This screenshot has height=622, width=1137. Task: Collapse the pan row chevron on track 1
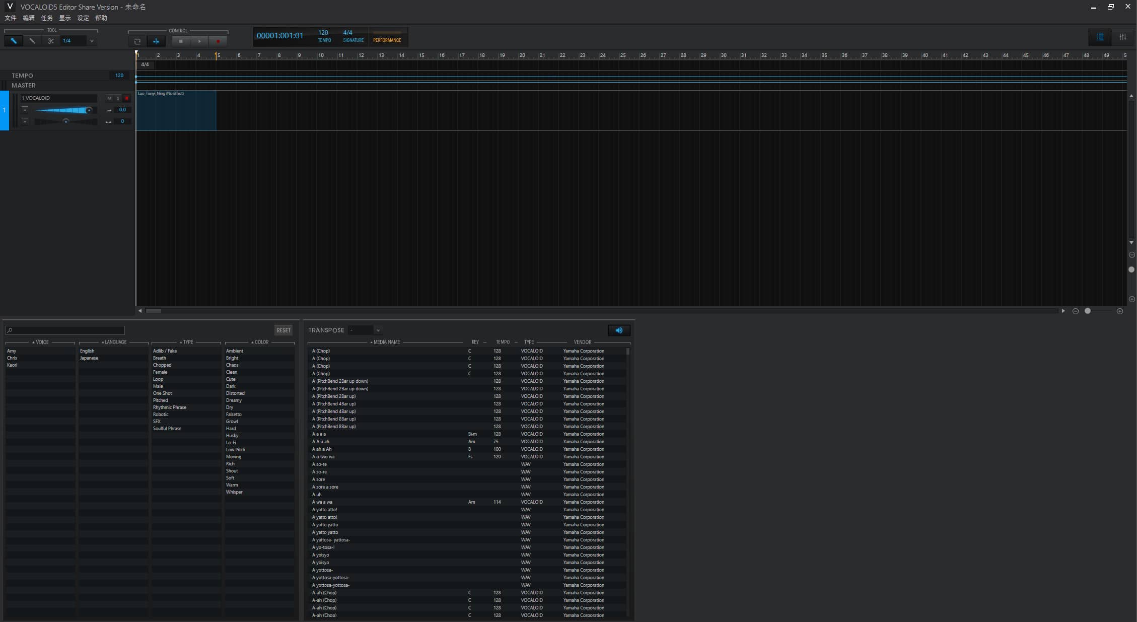(x=25, y=121)
